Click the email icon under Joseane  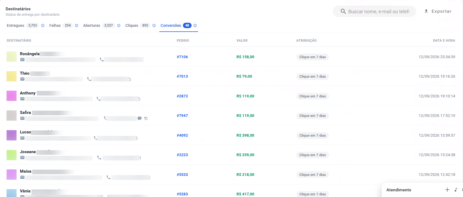tap(23, 157)
